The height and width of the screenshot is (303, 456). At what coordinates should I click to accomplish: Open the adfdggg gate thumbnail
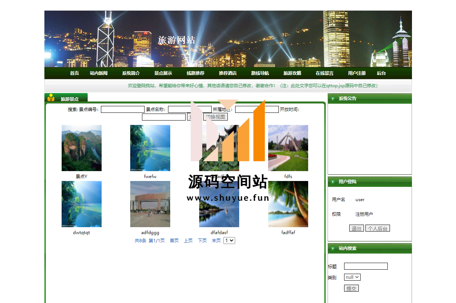coord(150,204)
